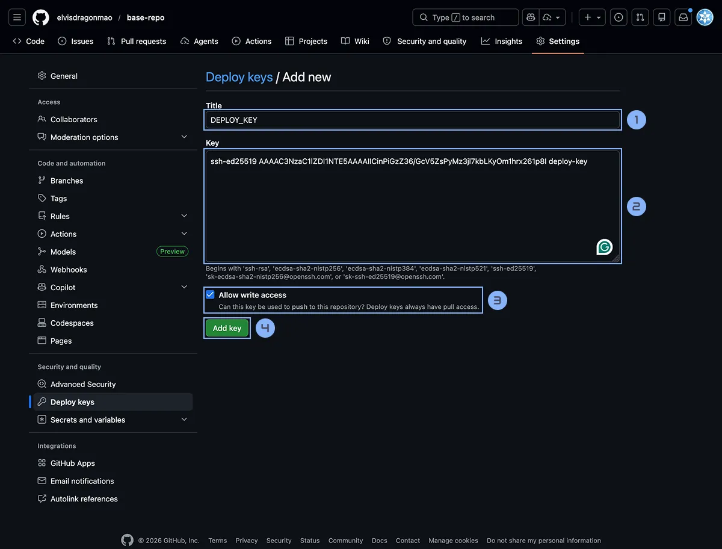The height and width of the screenshot is (549, 722).
Task: Go back via Deploy keys breadcrumb link
Action: pos(239,77)
